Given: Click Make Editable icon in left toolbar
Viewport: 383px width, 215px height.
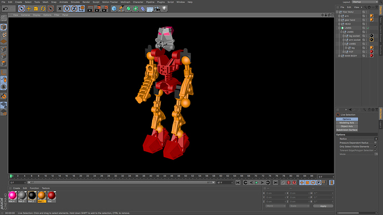Looking at the screenshot, I should tap(4, 18).
